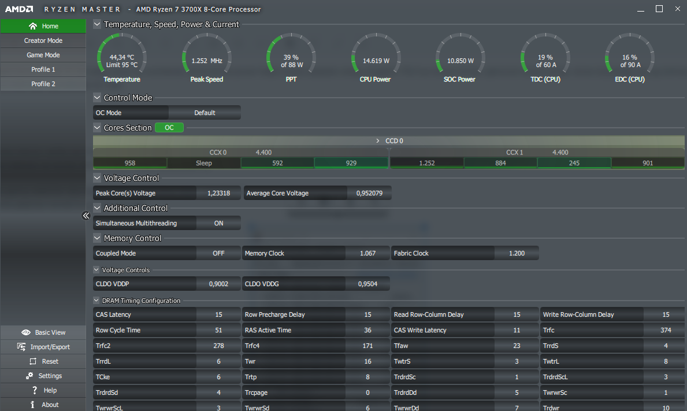
Task: Switch to Game Mode
Action: click(43, 55)
